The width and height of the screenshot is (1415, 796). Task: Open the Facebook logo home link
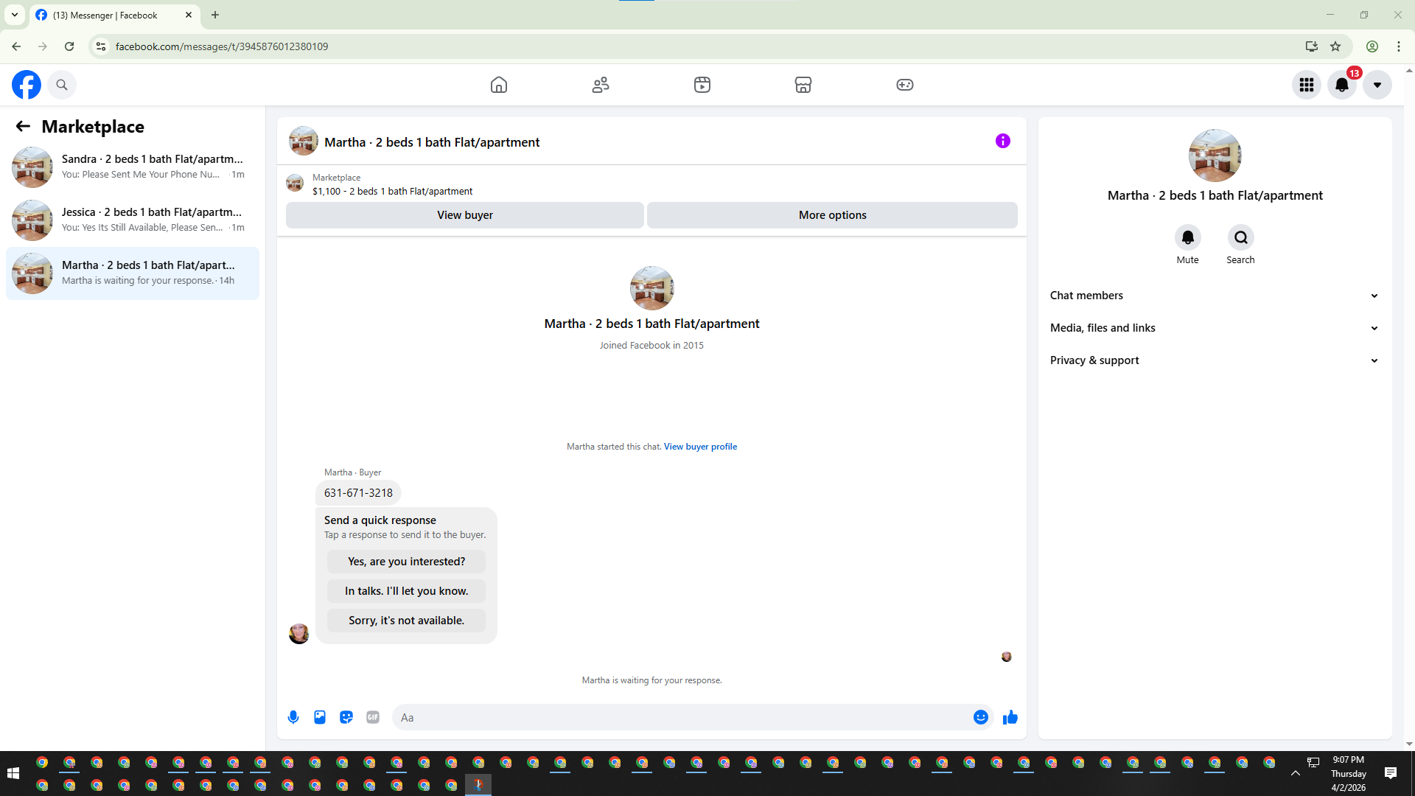[27, 85]
